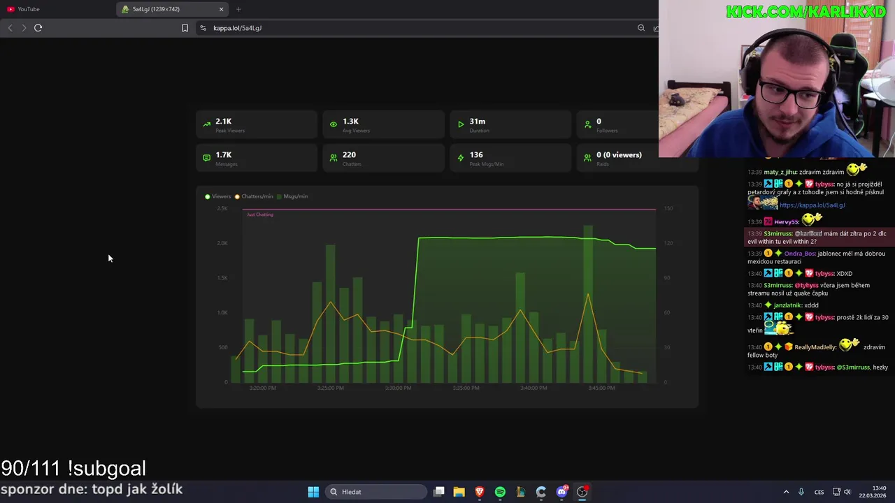Click the Duration play icon
895x503 pixels.
pos(461,124)
